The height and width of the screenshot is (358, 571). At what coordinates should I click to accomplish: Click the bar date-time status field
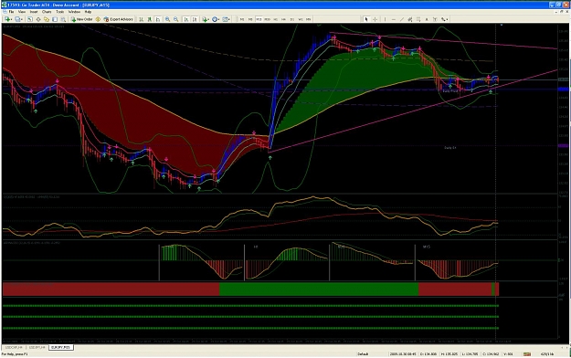coord(403,354)
